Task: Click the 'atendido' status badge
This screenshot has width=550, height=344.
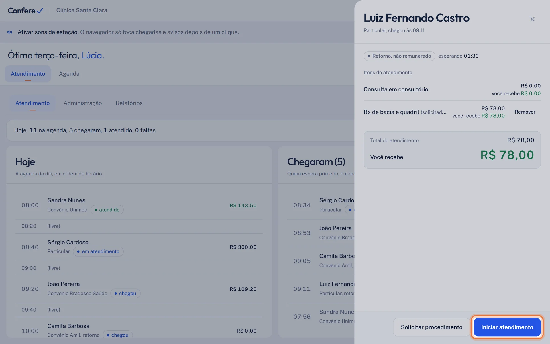Action: [107, 210]
